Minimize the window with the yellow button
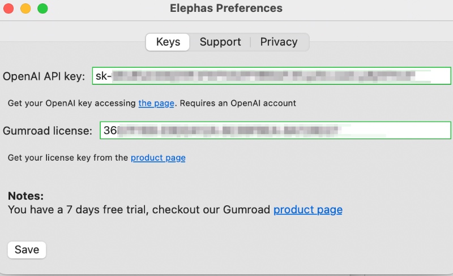 click(25, 8)
